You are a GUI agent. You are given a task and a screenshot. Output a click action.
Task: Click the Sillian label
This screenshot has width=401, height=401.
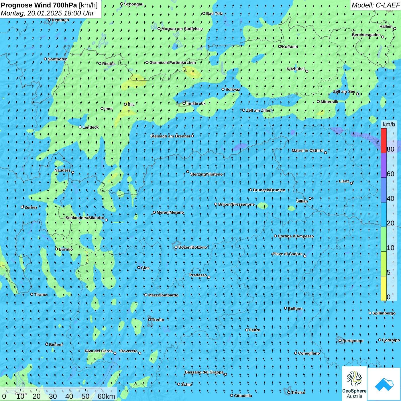click(302, 201)
